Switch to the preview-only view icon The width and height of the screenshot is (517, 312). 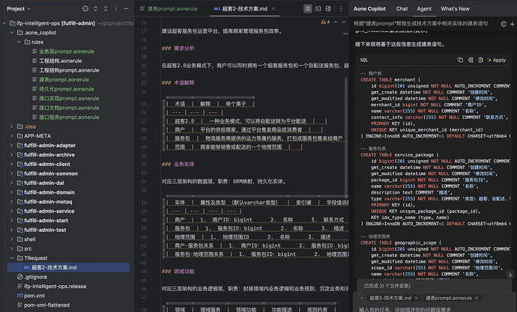(x=328, y=9)
